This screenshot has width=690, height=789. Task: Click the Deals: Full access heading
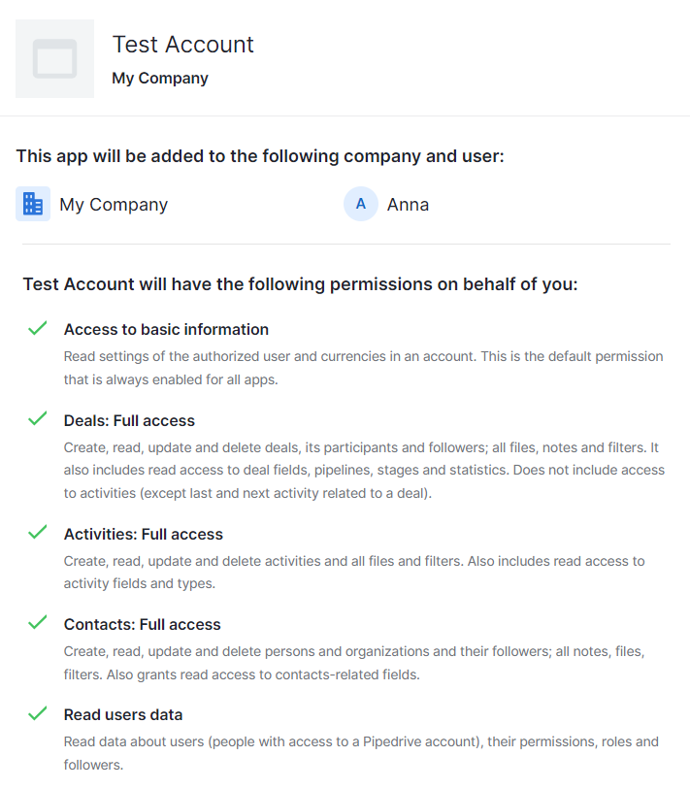coord(129,420)
